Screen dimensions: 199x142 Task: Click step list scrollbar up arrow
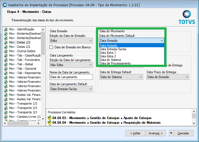pyautogui.click(x=43, y=29)
